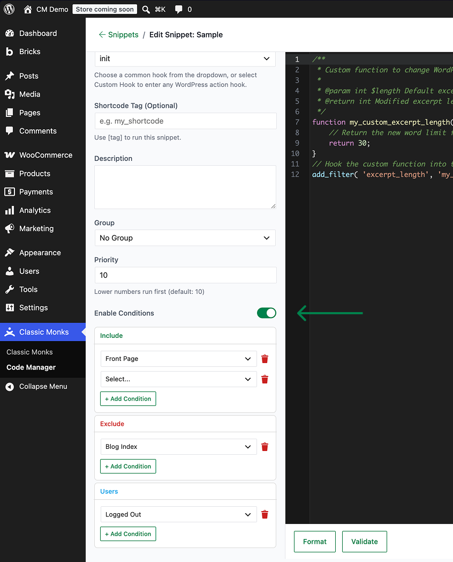Screen dimensions: 453x562
Task: Click the home icon beside CM Demo
Action: tap(27, 9)
